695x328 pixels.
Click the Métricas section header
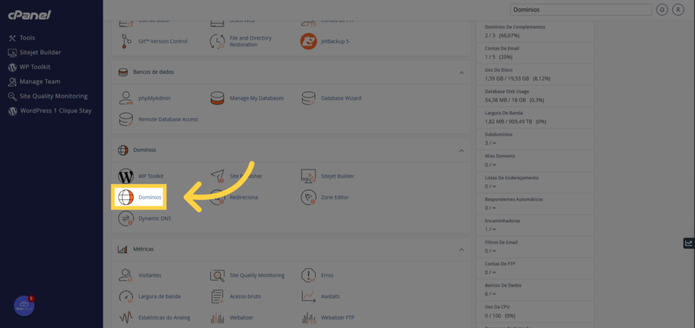pos(291,249)
